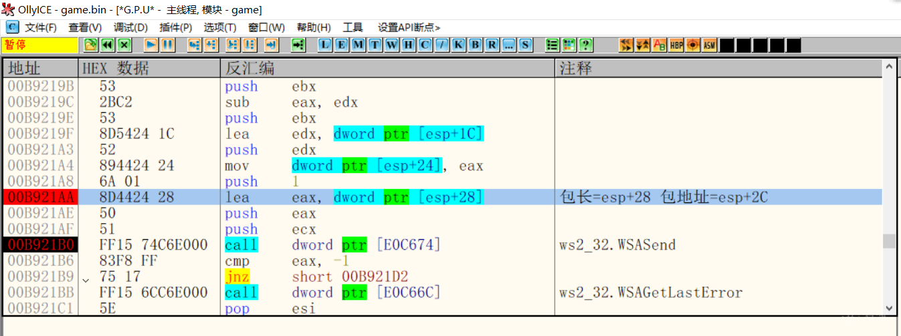
Task: Open a file with the toolbar Open icon
Action: click(x=90, y=45)
